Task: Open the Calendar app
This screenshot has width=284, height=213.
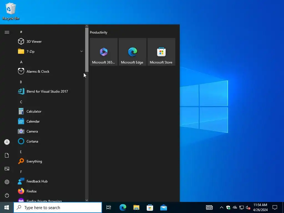Action: [x=50, y=121]
